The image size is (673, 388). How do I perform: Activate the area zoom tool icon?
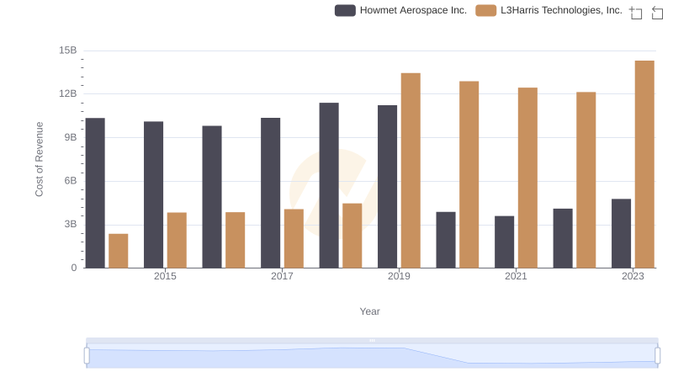pos(636,13)
